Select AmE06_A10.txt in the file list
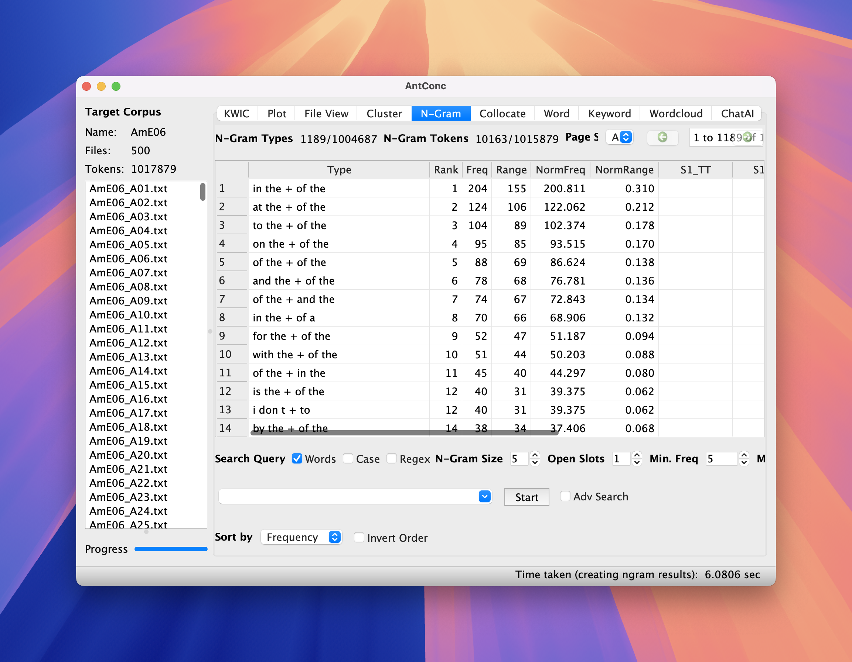This screenshot has height=662, width=852. pyautogui.click(x=128, y=315)
